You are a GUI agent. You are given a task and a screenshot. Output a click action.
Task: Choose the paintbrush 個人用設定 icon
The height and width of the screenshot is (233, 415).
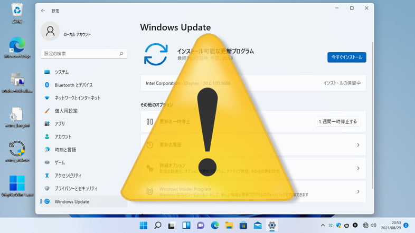(x=47, y=111)
